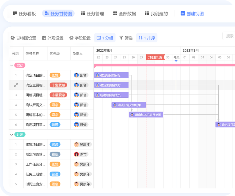The width and height of the screenshot is (235, 196).
Task: Click into the 搜索 search field
Action: 229,36
